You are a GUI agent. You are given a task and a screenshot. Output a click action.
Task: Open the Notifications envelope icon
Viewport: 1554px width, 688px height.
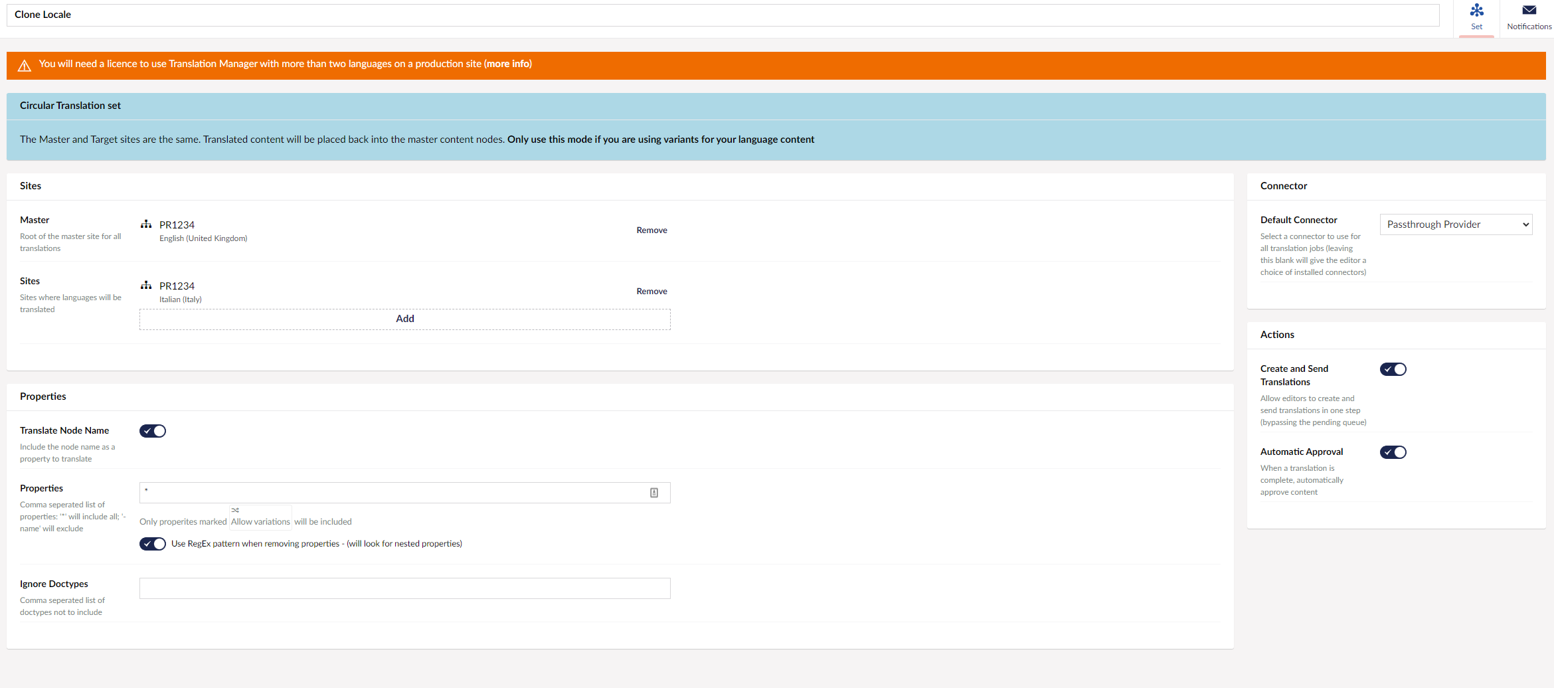point(1529,11)
